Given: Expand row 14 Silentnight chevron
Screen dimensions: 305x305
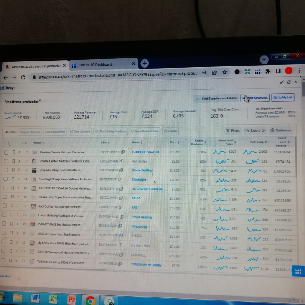Looking at the screenshot, I should coord(18,179).
